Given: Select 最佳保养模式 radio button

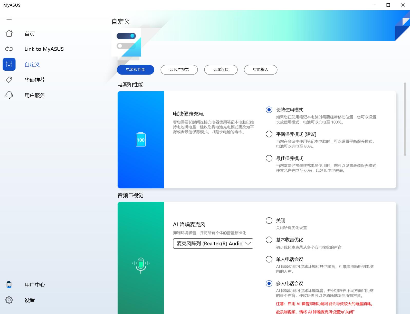Looking at the screenshot, I should 269,158.
